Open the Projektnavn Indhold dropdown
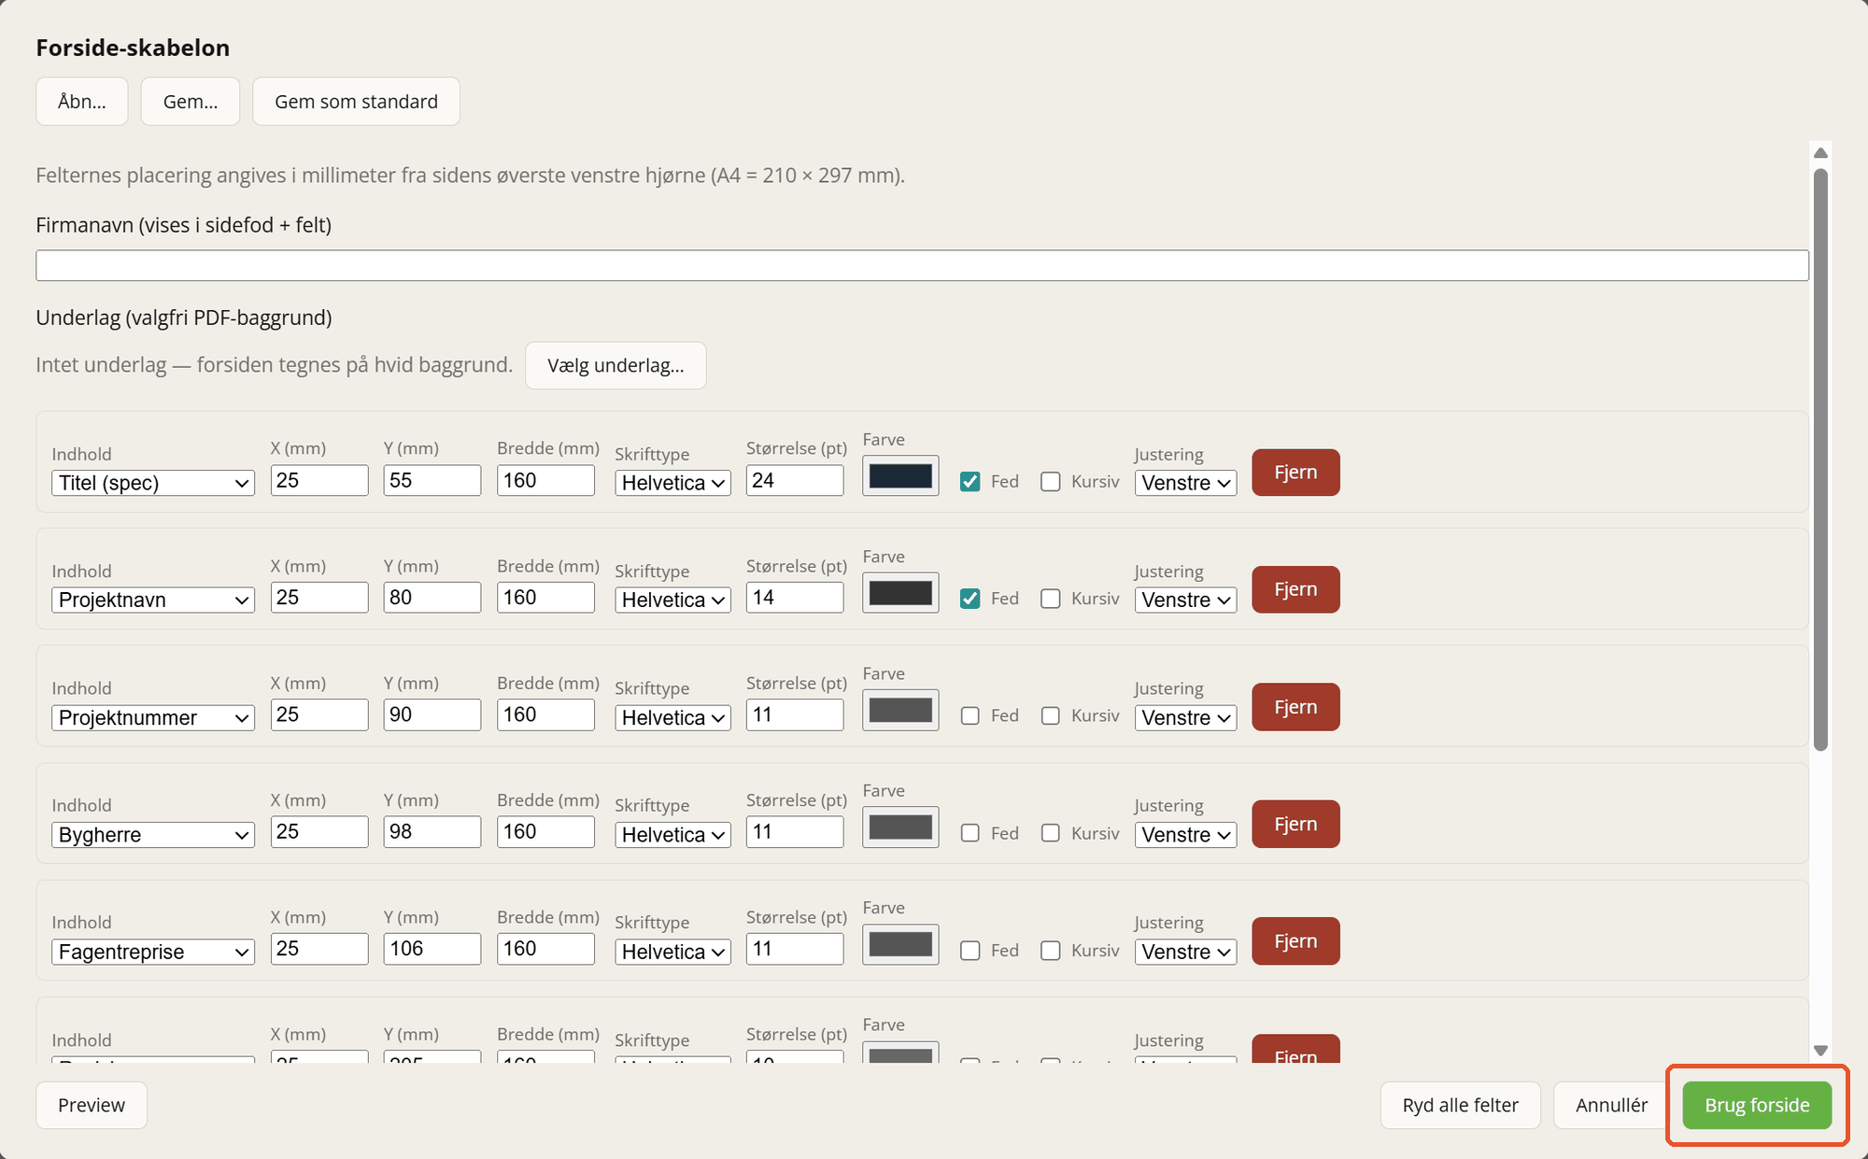This screenshot has height=1159, width=1868. [153, 600]
